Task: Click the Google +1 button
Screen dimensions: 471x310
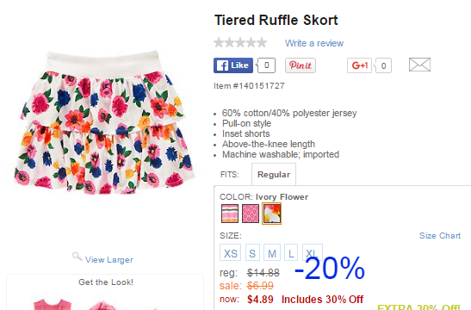Action: [x=359, y=65]
